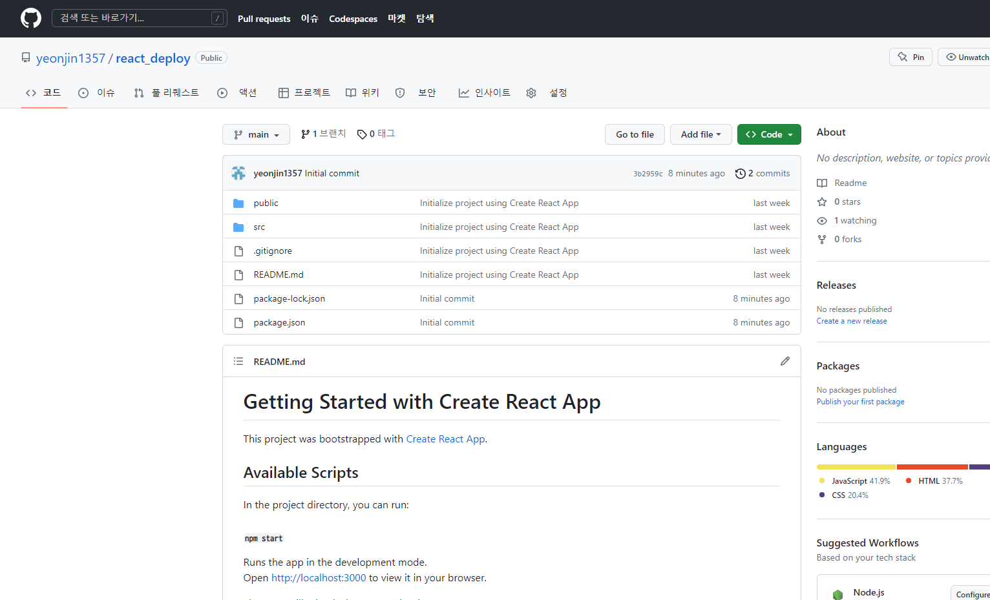
Task: Open the 액션 tab
Action: (237, 93)
